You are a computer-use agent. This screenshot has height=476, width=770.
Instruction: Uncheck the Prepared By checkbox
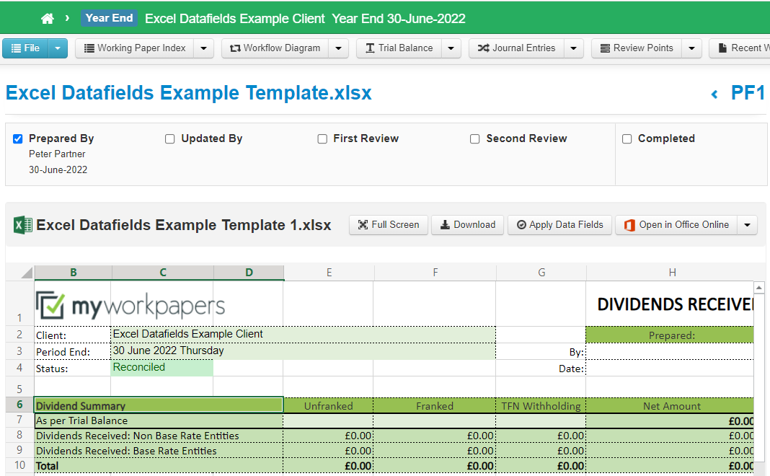[x=18, y=139]
